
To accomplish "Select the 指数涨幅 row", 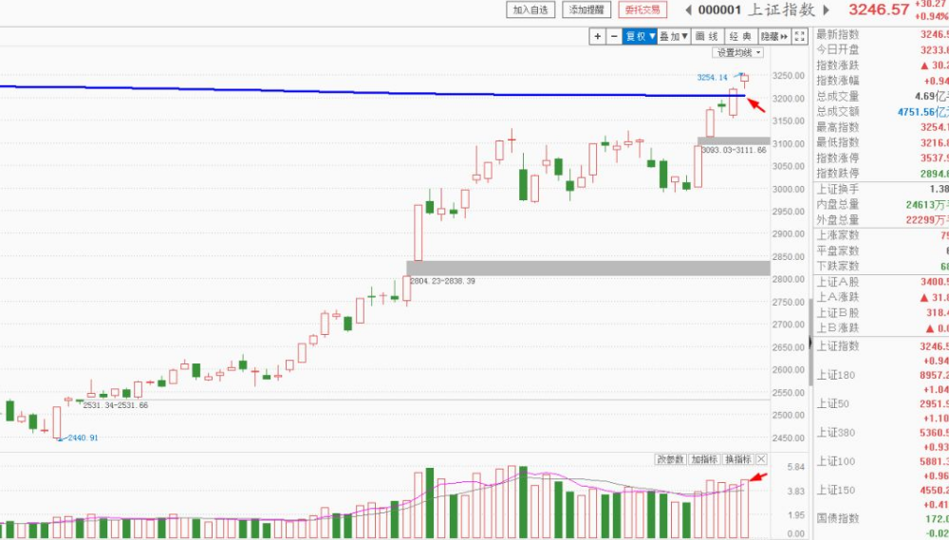I will tap(882, 81).
